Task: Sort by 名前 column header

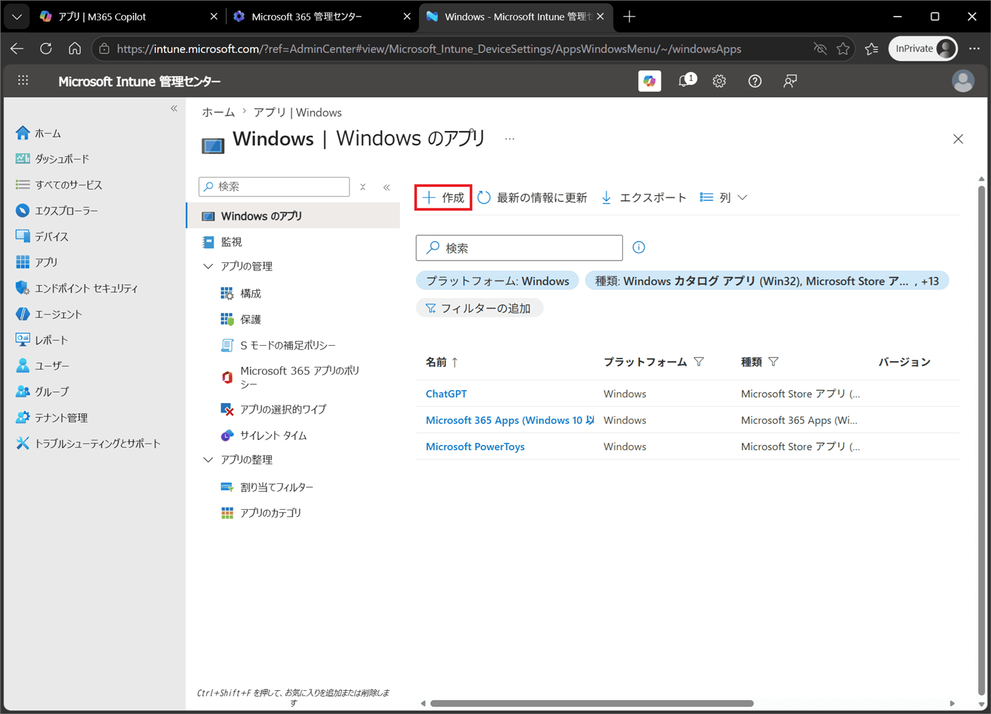Action: point(442,362)
